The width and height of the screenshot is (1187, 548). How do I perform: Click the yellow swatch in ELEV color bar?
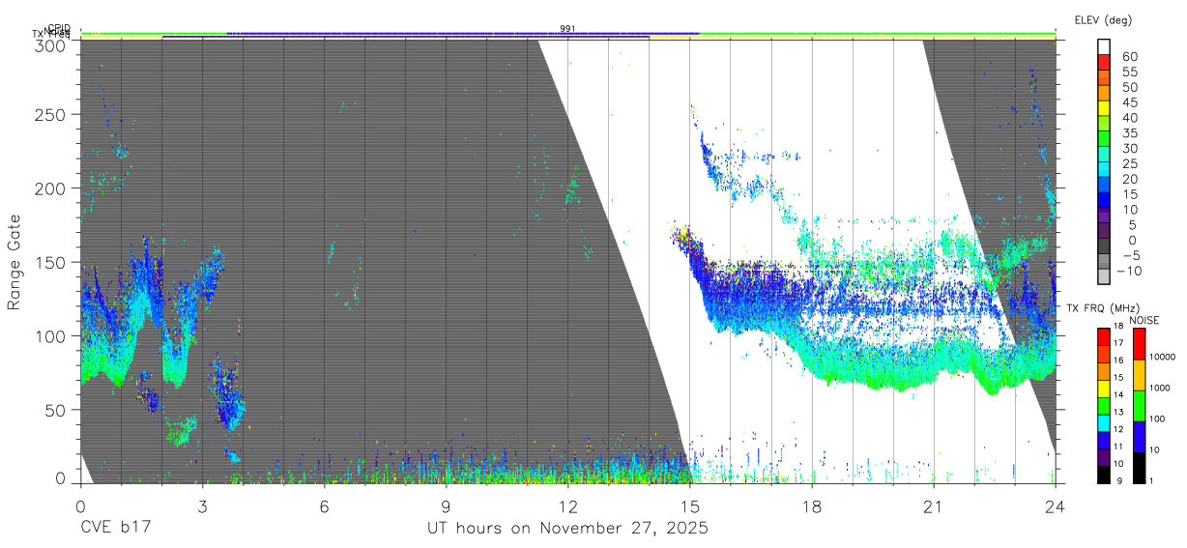coord(1104,110)
